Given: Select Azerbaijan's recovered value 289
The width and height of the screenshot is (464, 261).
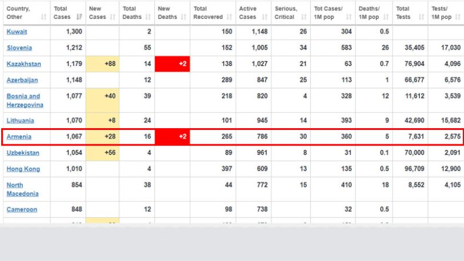Looking at the screenshot, I should point(227,80).
